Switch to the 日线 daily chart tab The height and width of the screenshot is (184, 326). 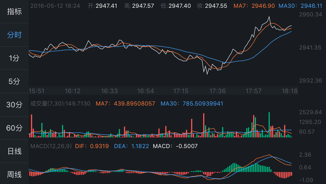coord(14,151)
